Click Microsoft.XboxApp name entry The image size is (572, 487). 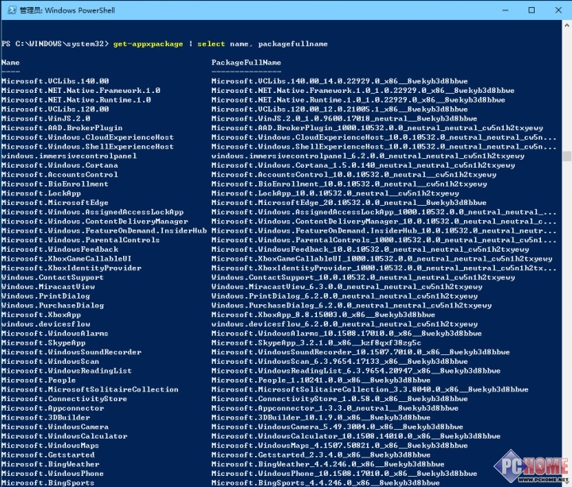(41, 315)
